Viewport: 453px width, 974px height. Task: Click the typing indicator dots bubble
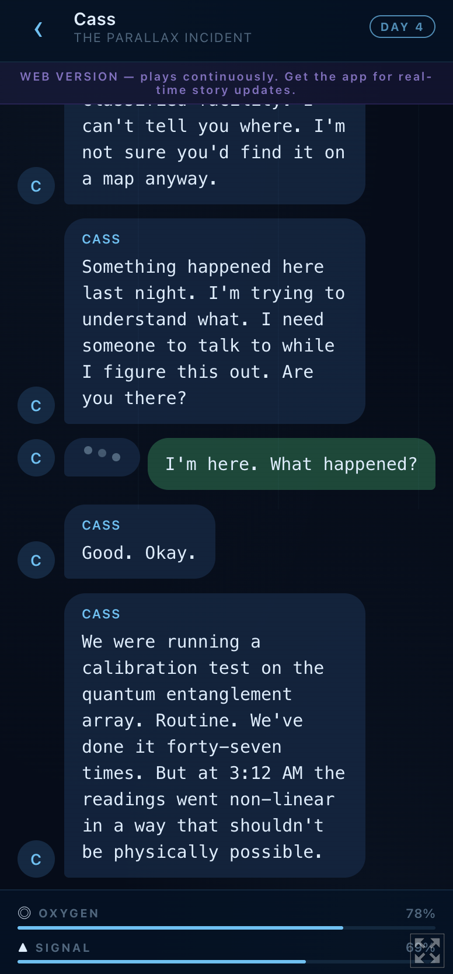[102, 457]
